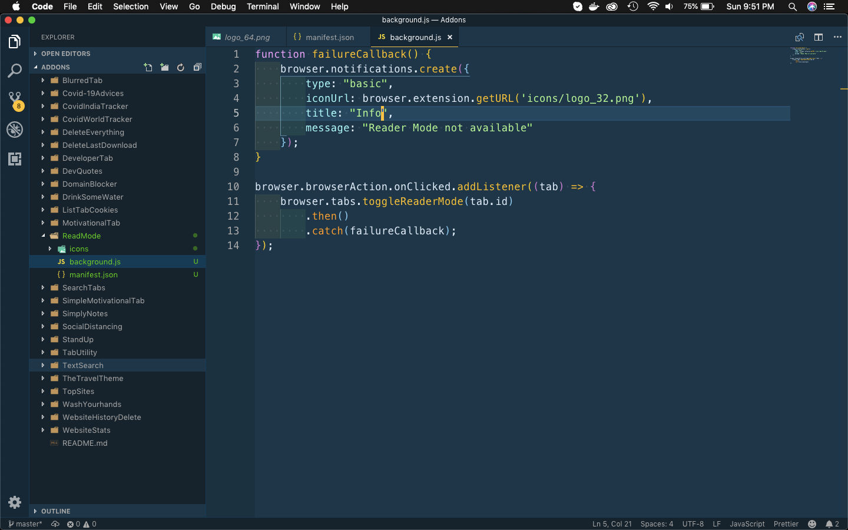The width and height of the screenshot is (848, 530).
Task: Expand the Open Editors section
Action: 118,54
